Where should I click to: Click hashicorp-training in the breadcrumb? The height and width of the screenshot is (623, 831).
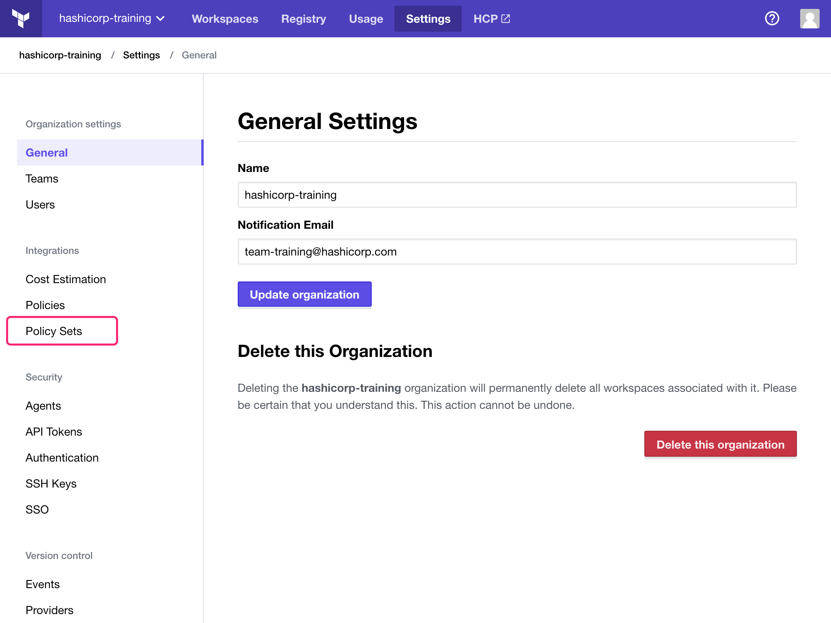click(60, 55)
